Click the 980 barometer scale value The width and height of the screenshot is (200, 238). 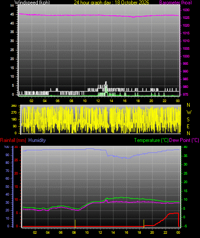[x=185, y=87]
